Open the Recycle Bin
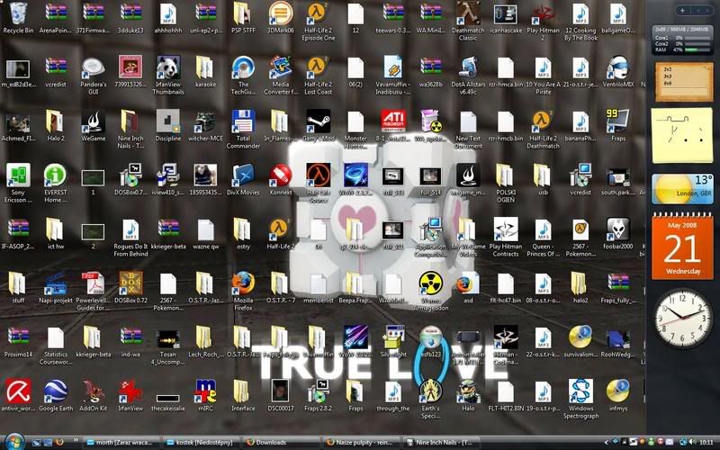This screenshot has width=720, height=450. pyautogui.click(x=18, y=13)
